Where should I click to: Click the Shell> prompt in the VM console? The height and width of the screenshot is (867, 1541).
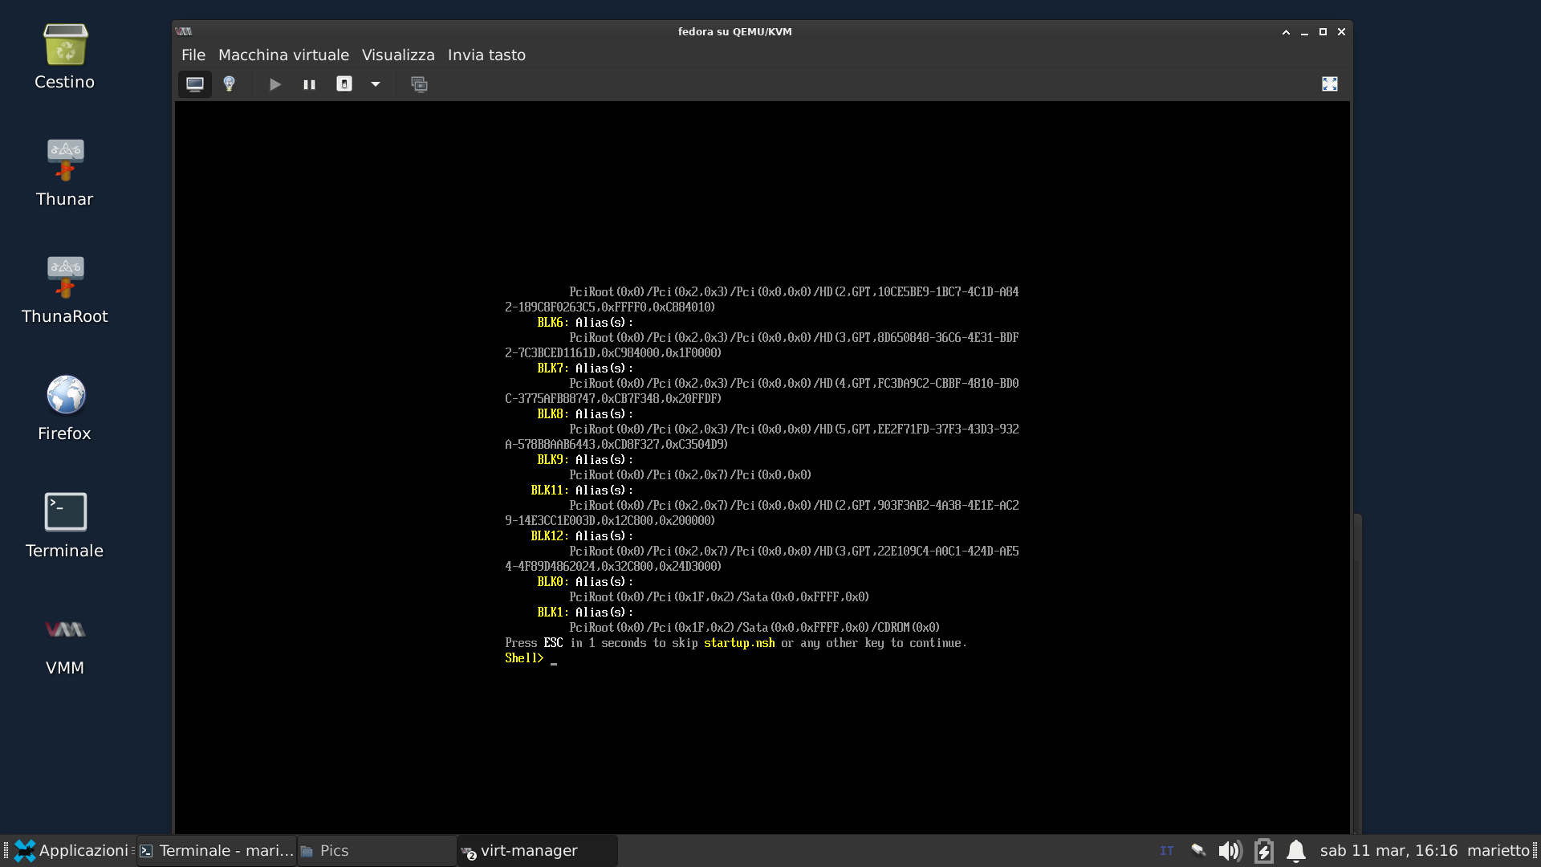click(524, 658)
